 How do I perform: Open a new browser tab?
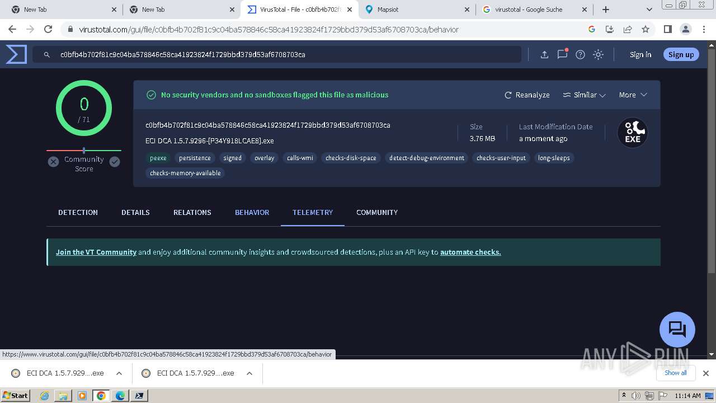click(x=606, y=10)
